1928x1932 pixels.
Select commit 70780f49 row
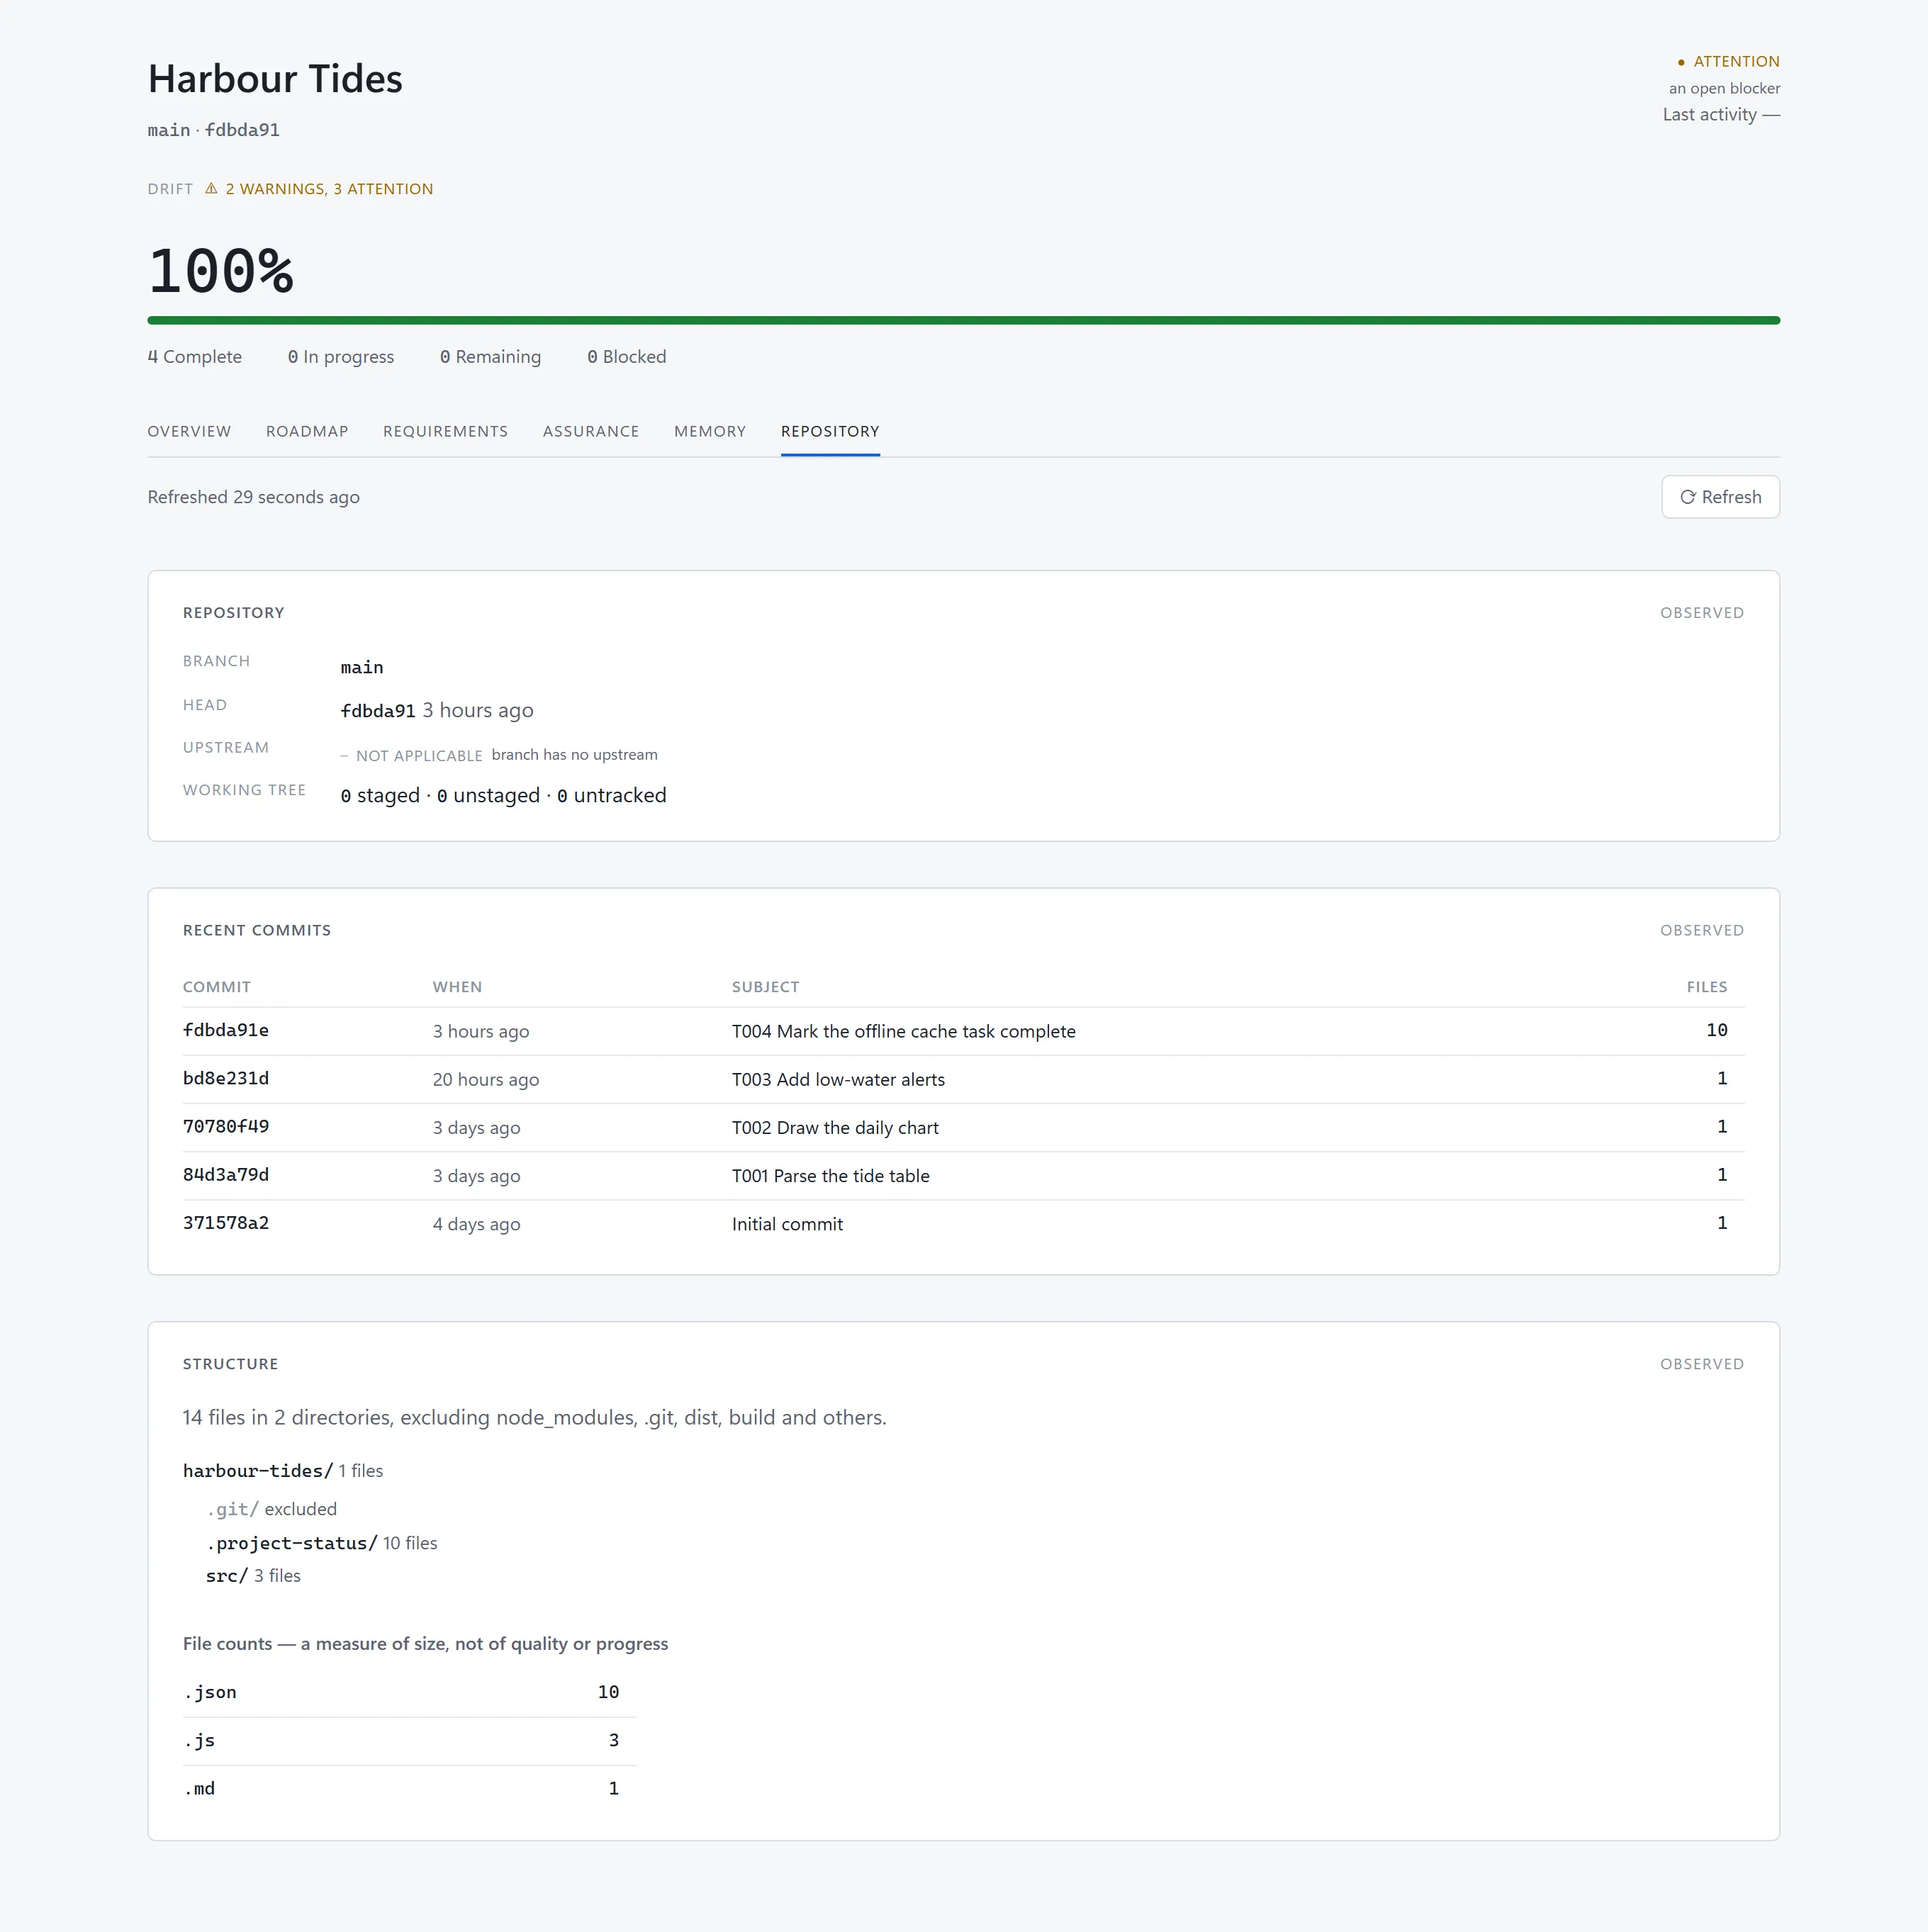963,1127
